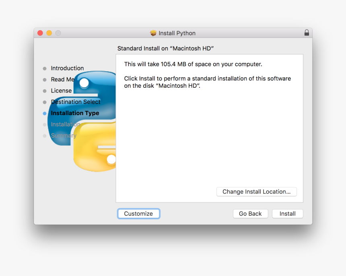Click the package icon beside Install Python title
Screen dimensions: 346x276
[153, 33]
